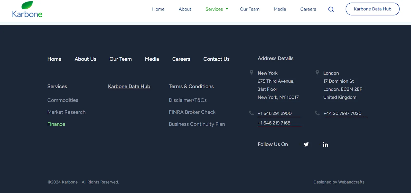Go to Contact Us in the footer

(x=216, y=59)
